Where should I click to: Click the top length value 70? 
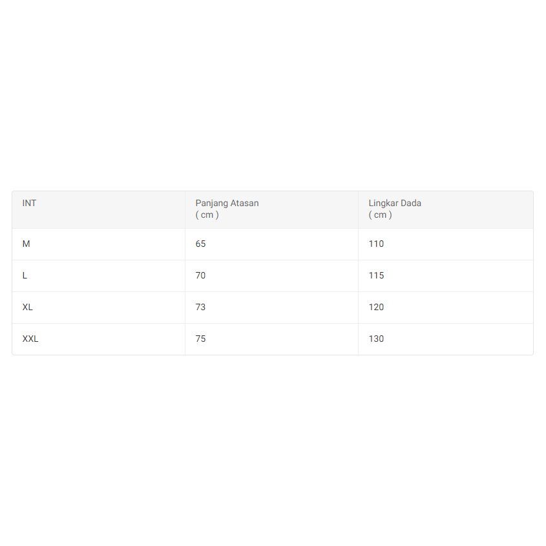[x=200, y=275]
